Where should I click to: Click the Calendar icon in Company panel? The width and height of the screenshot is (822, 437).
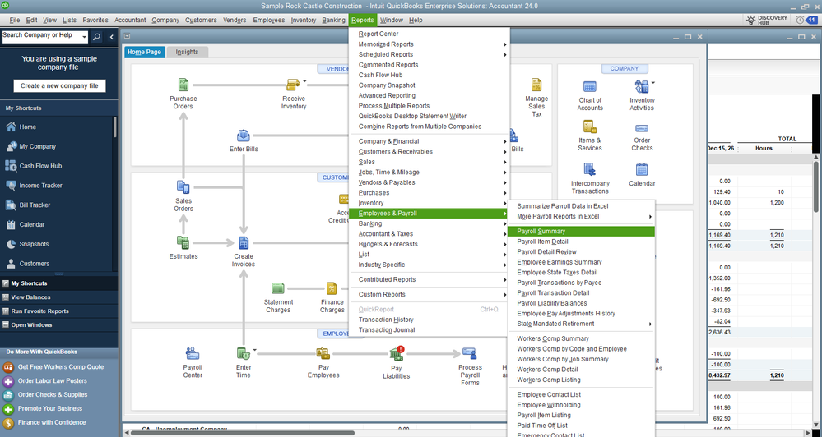click(x=642, y=169)
